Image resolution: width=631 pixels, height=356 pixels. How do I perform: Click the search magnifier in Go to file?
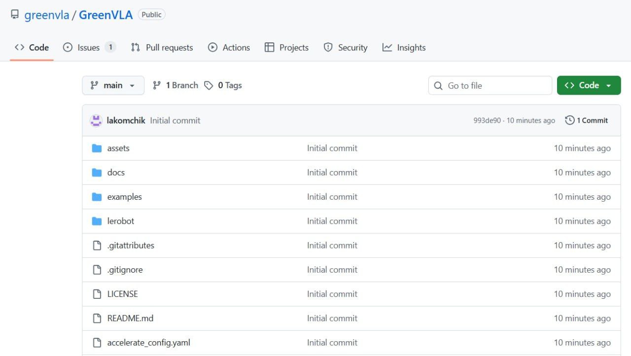coord(438,86)
